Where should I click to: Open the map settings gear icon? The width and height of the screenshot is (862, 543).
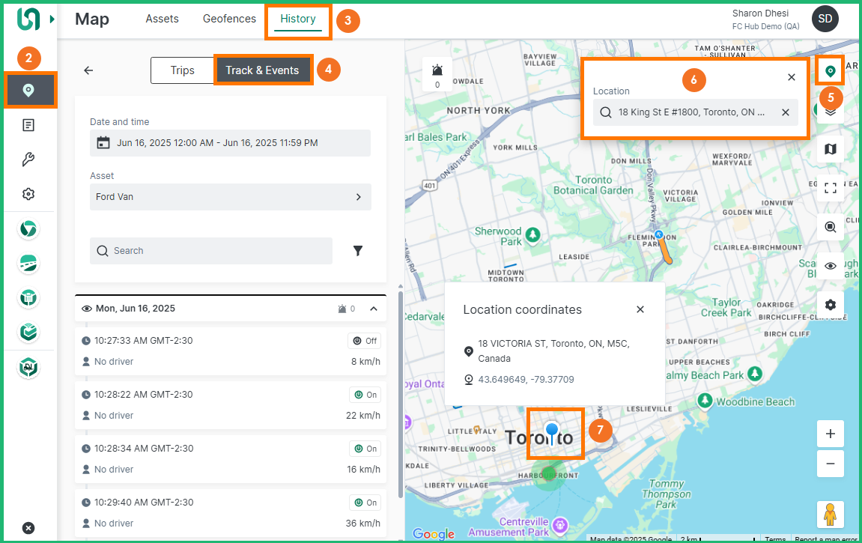(x=830, y=305)
